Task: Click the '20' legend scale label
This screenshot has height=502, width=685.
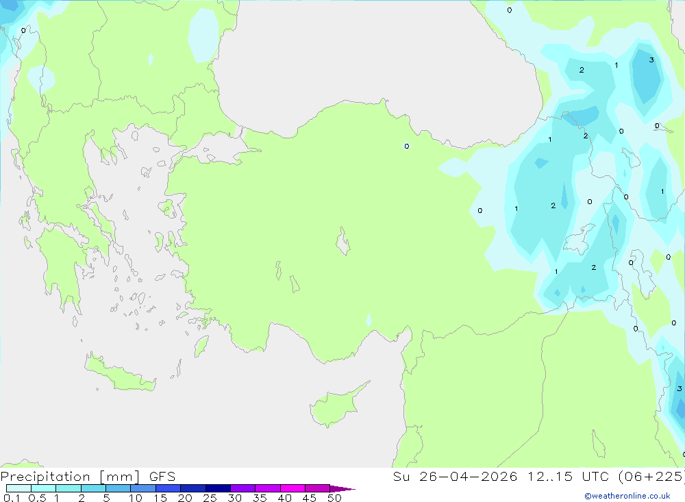Action: pos(185,498)
